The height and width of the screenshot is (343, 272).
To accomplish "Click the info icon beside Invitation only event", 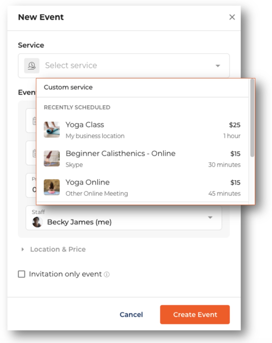I will tap(107, 274).
